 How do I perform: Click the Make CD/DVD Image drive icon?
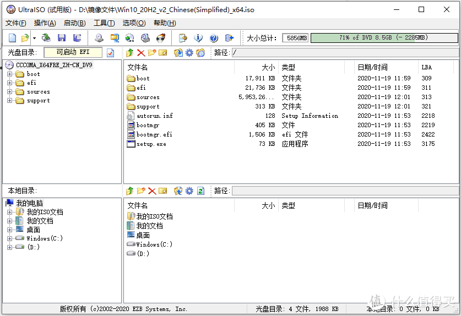pos(99,38)
